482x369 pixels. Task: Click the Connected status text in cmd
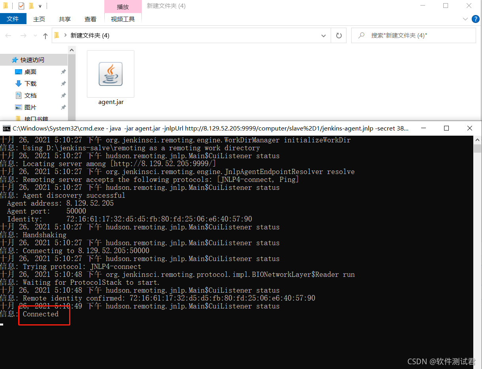[41, 314]
